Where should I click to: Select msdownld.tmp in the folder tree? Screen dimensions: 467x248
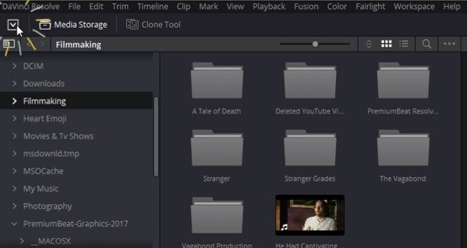[x=51, y=154]
